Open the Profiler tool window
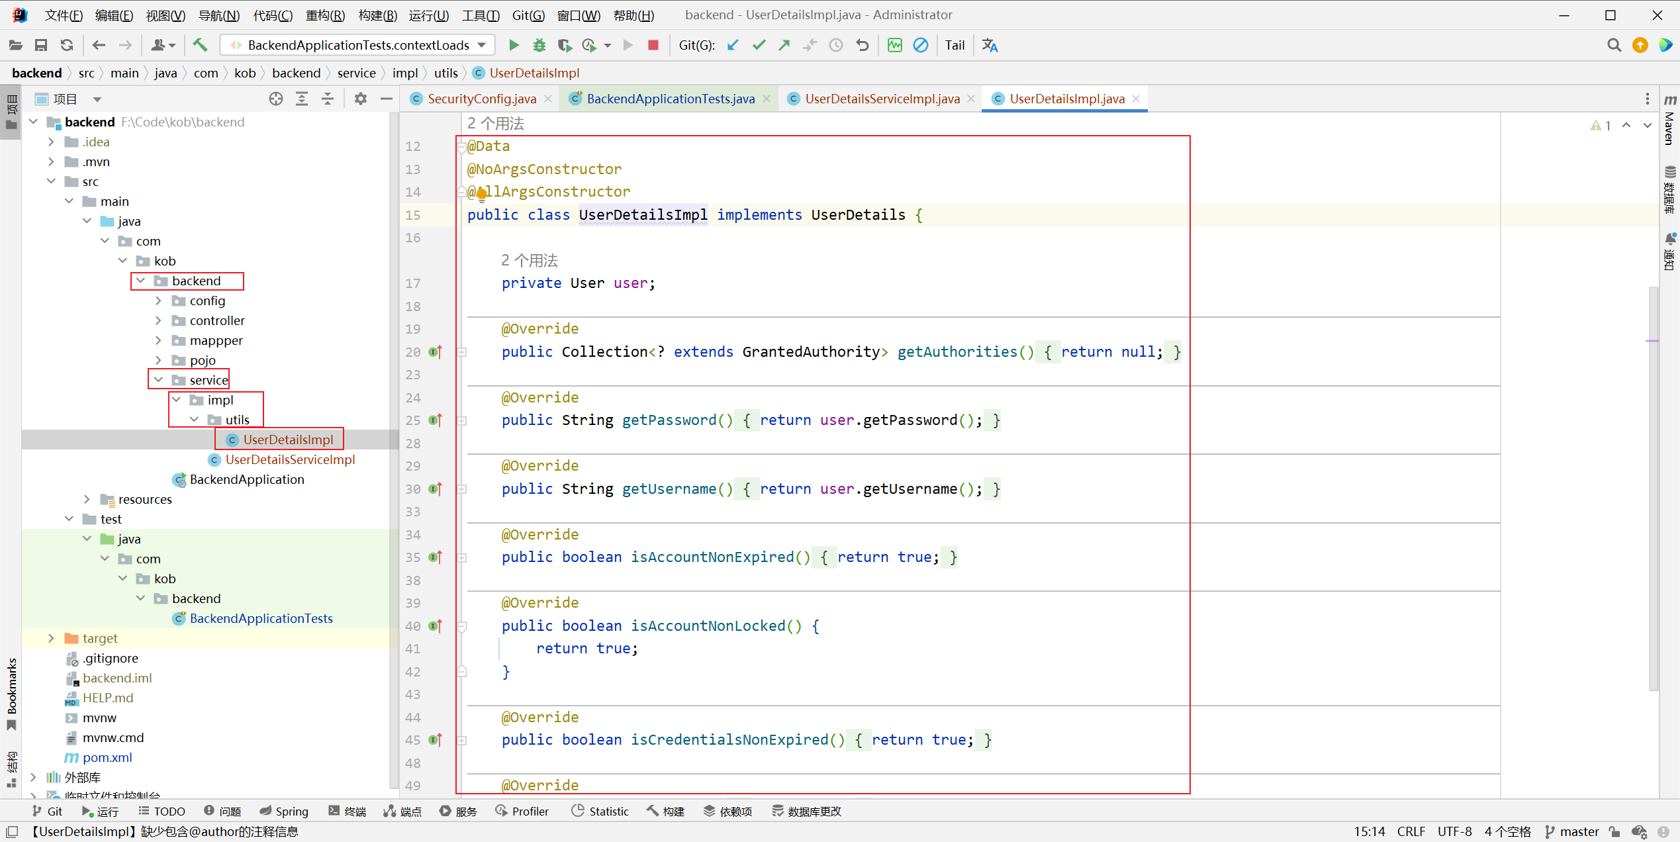The height and width of the screenshot is (842, 1680). tap(522, 811)
